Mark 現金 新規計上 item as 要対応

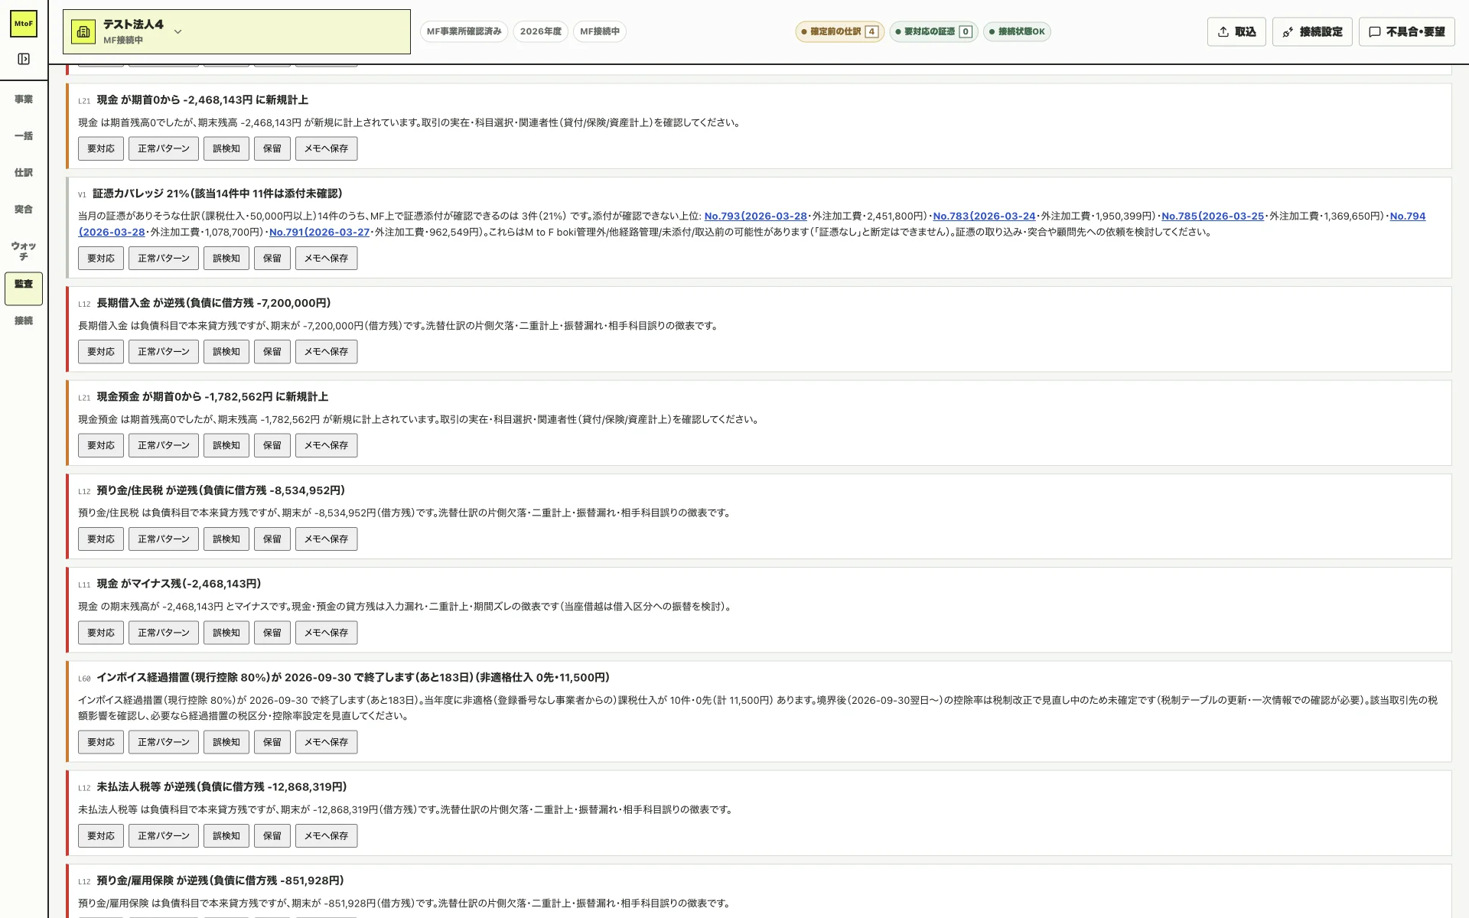[x=101, y=148]
